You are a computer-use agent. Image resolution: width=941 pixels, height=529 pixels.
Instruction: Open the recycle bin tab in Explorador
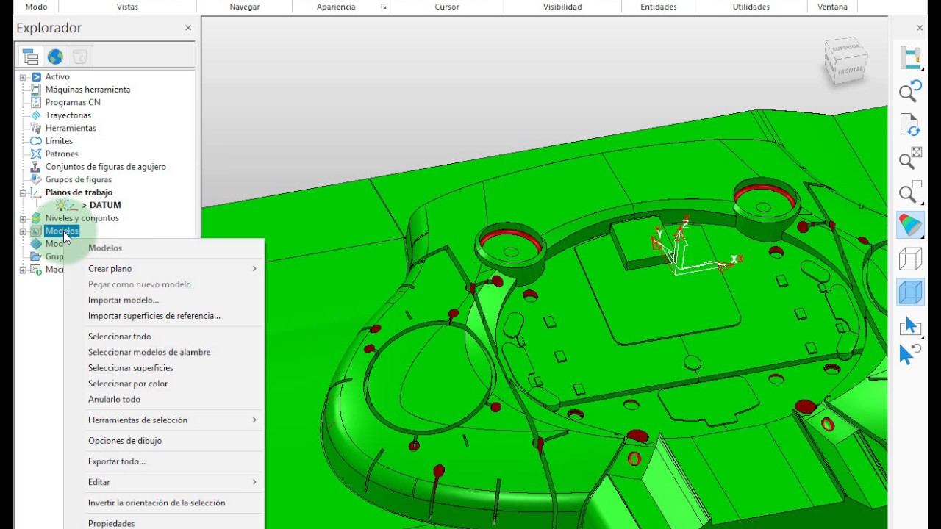point(80,57)
